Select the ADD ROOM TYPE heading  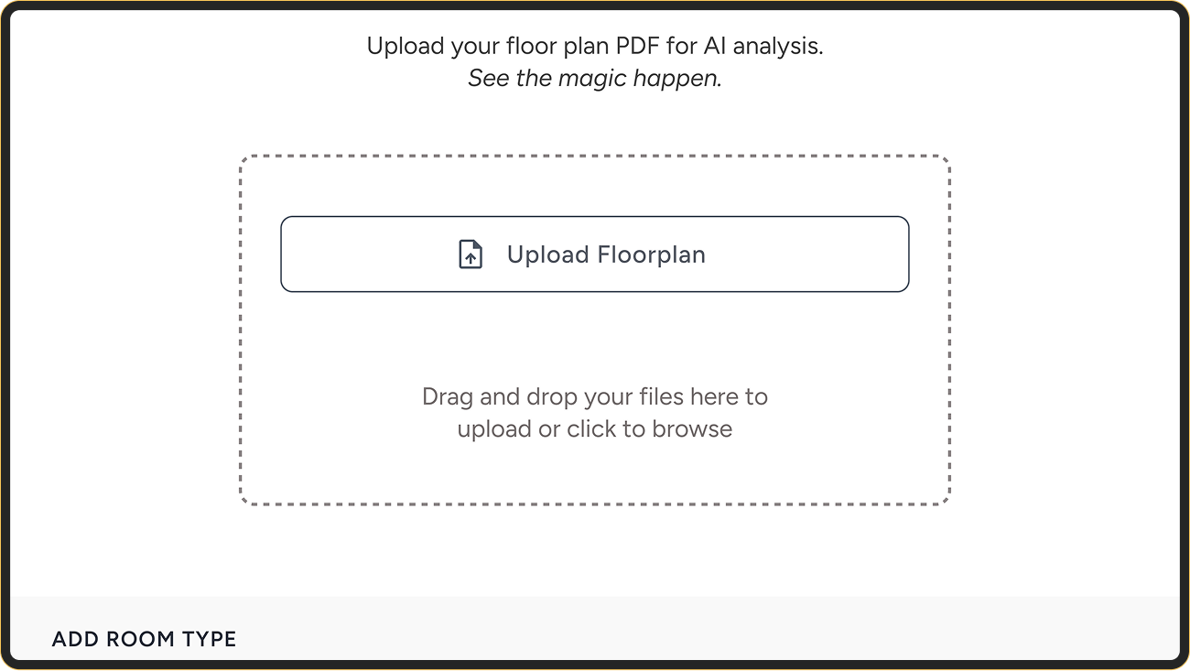pos(144,639)
